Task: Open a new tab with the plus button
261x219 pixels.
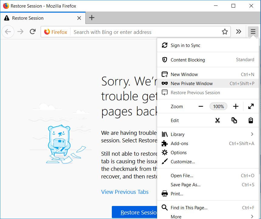Action: click(x=92, y=18)
